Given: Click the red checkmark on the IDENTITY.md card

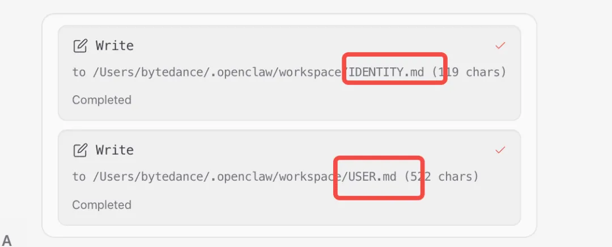Looking at the screenshot, I should [500, 46].
